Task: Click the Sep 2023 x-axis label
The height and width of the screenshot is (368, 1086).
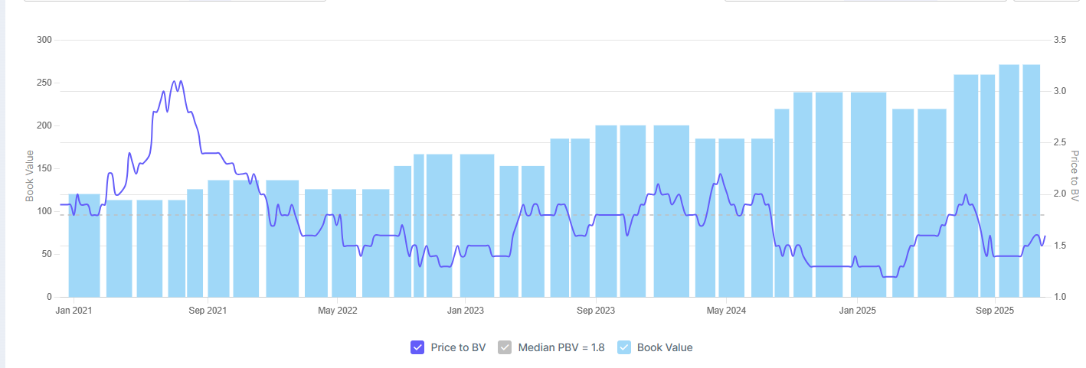Action: click(596, 311)
